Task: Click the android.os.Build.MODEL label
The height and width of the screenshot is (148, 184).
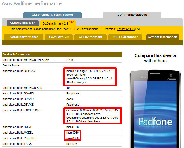Action: click(x=18, y=133)
